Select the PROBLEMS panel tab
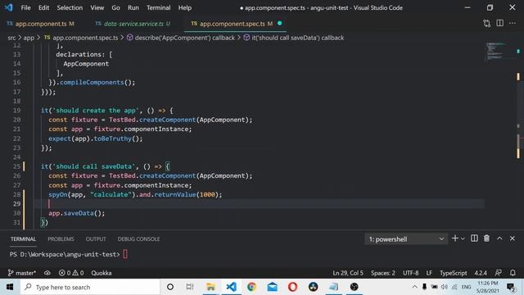524x295 pixels. point(61,238)
